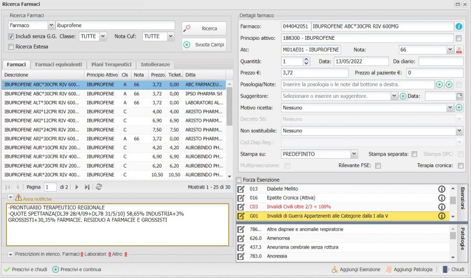471x278 pixels.
Task: Add suggeritore with plus icon
Action: 403,96
